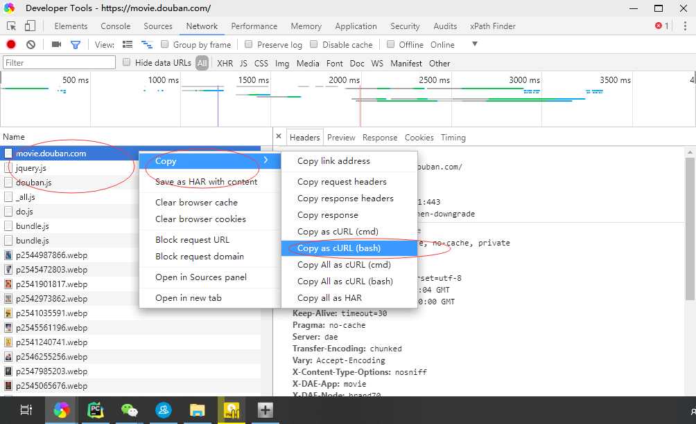Select the All filter button

[x=202, y=64]
